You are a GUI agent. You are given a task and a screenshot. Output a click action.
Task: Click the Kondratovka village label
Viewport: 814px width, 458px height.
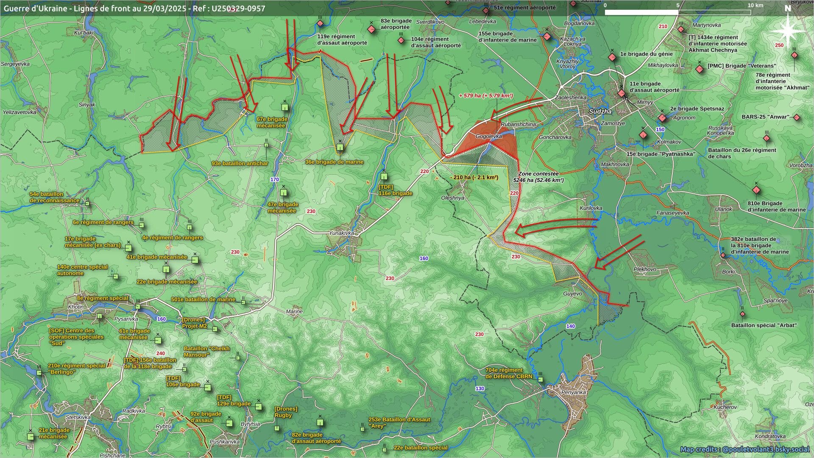[x=770, y=436]
